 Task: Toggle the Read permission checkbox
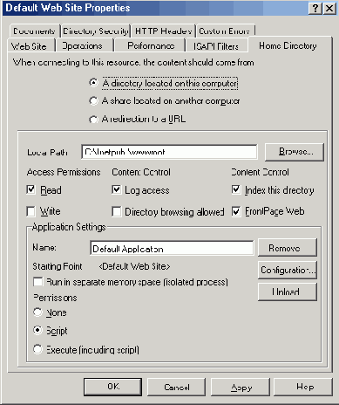click(x=31, y=189)
